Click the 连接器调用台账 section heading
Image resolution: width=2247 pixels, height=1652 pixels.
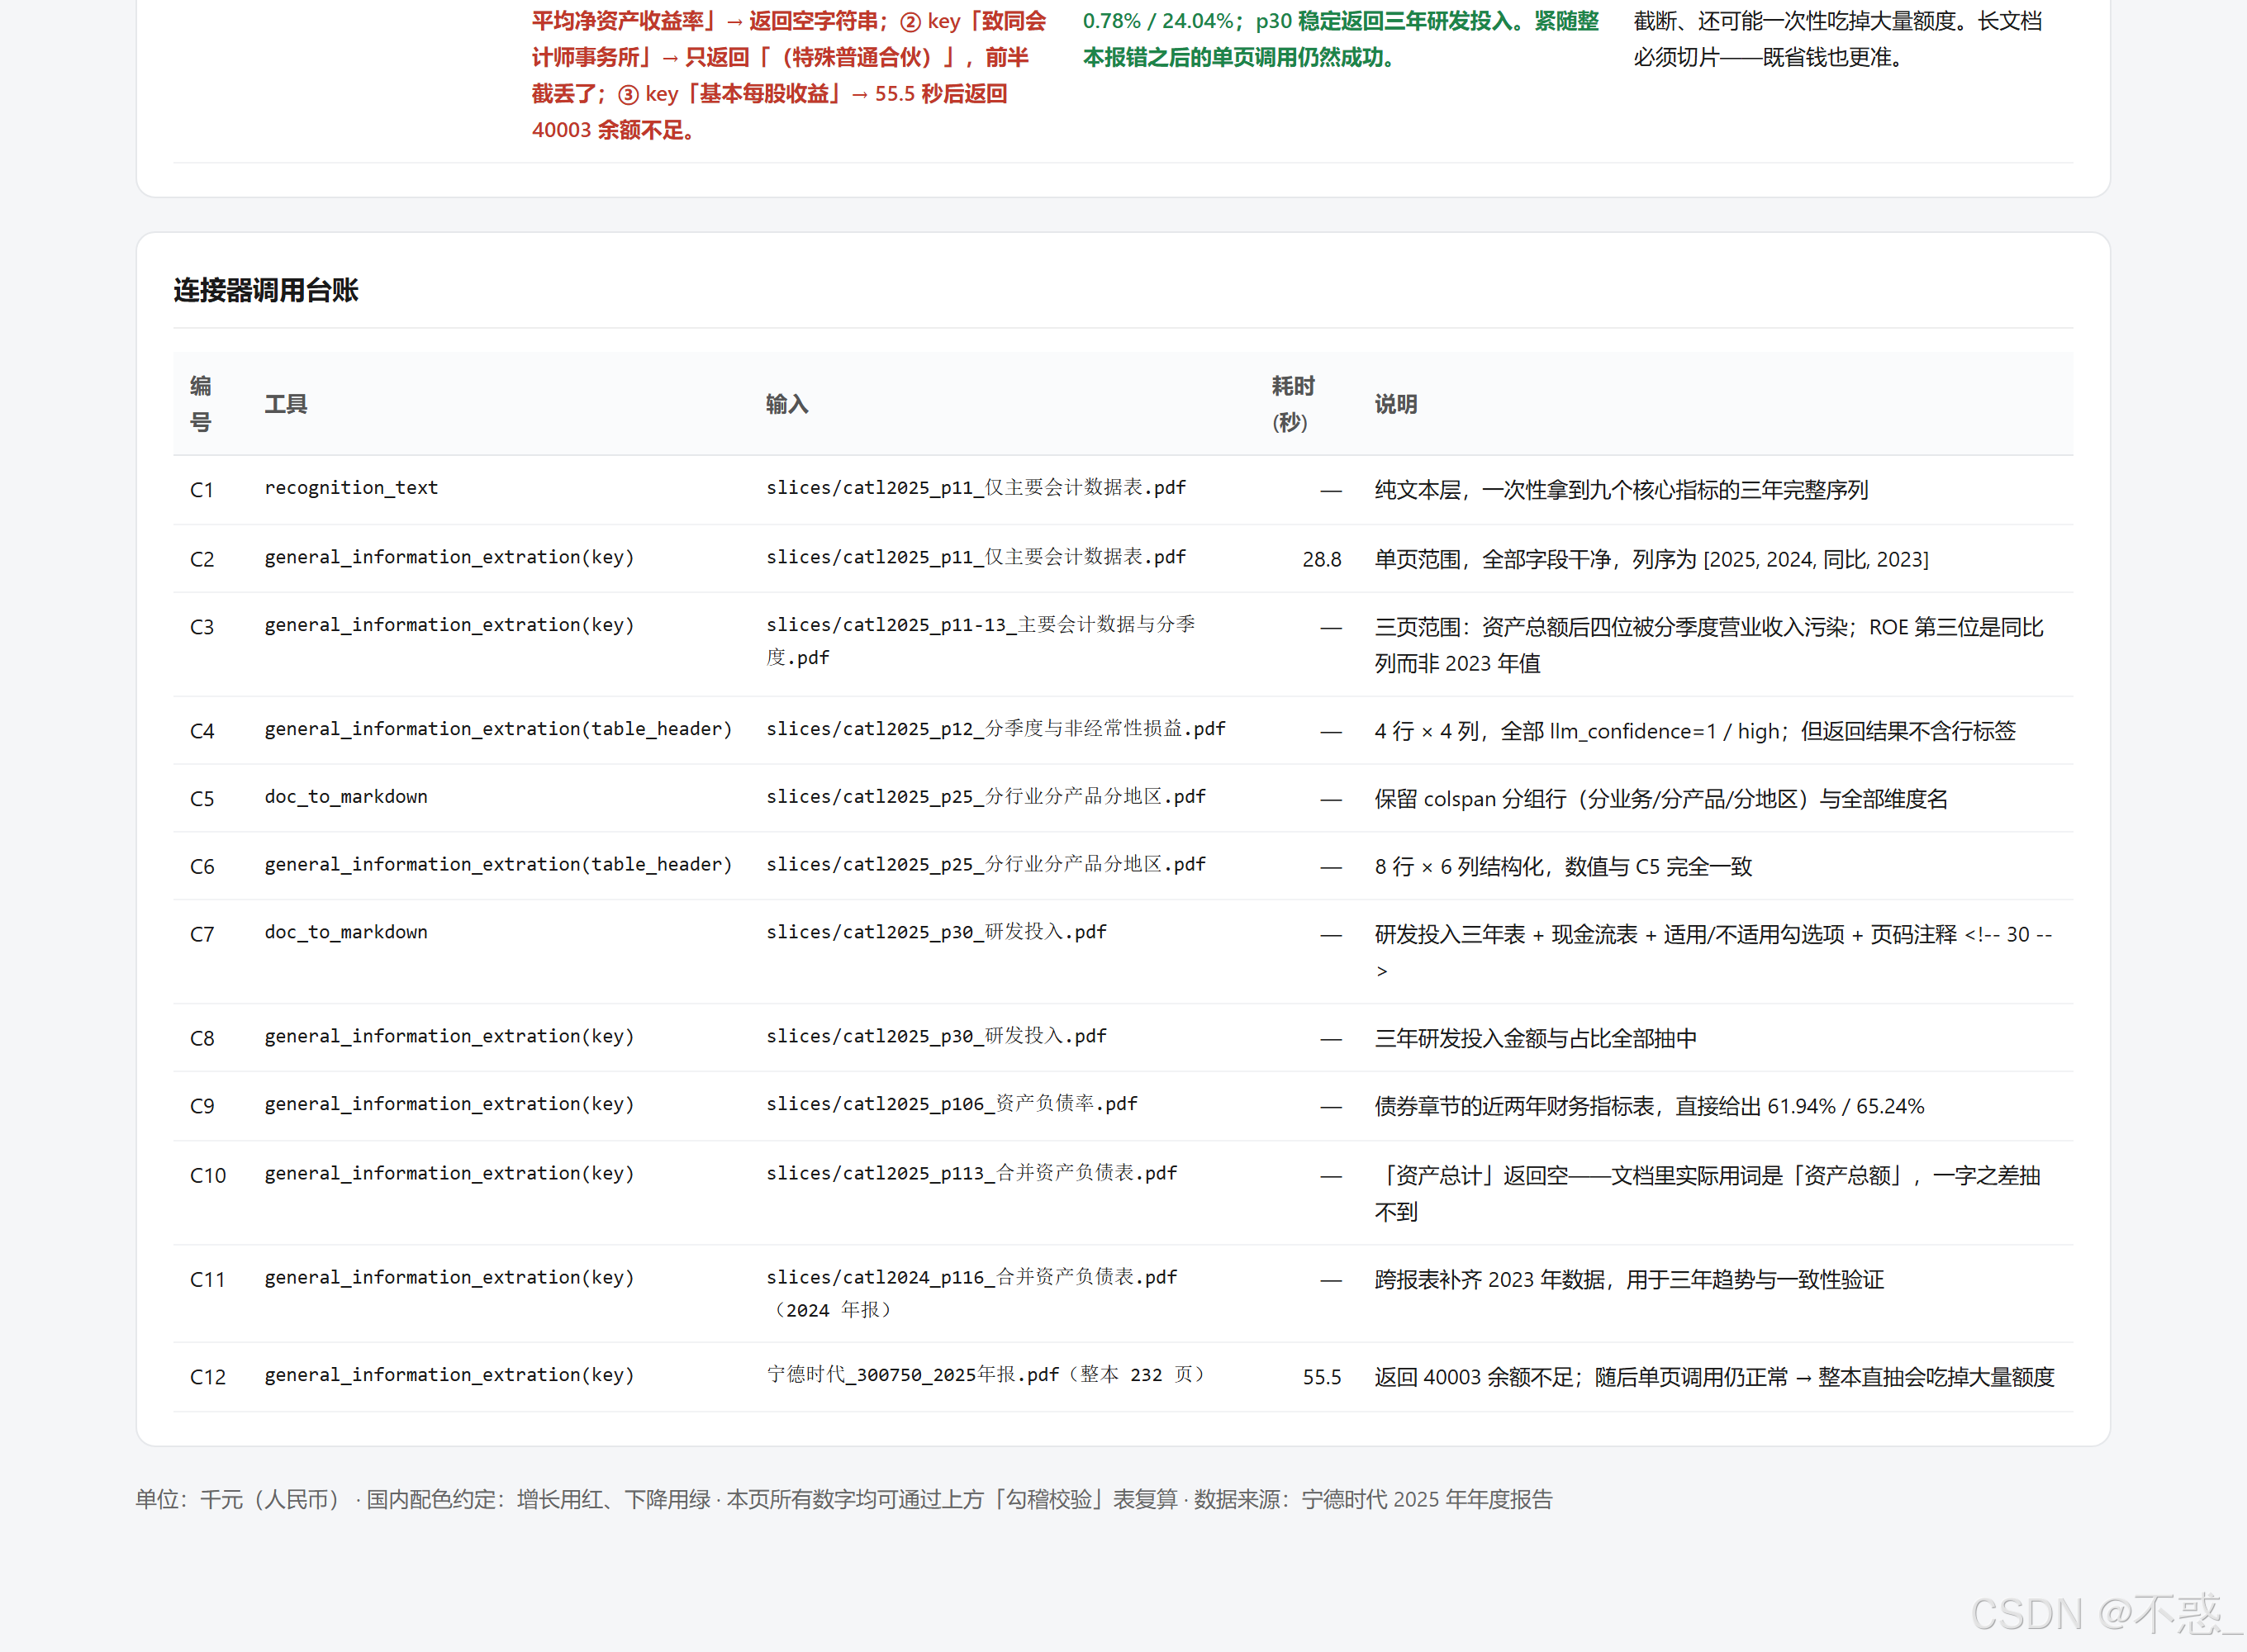click(x=265, y=290)
